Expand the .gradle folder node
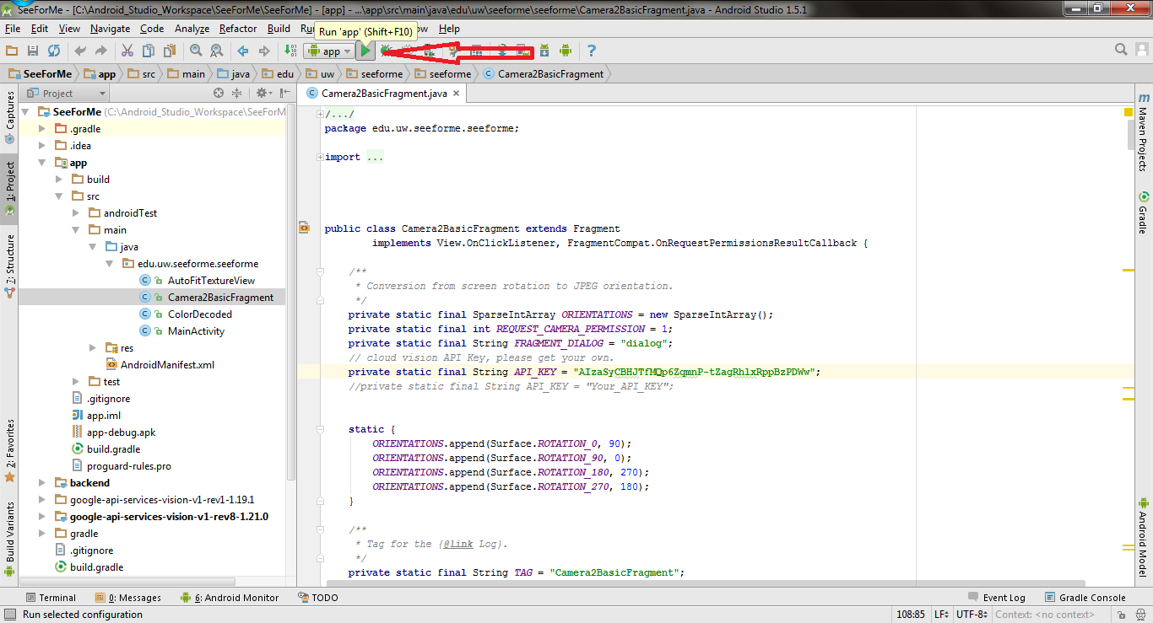The height and width of the screenshot is (623, 1153). click(x=42, y=129)
